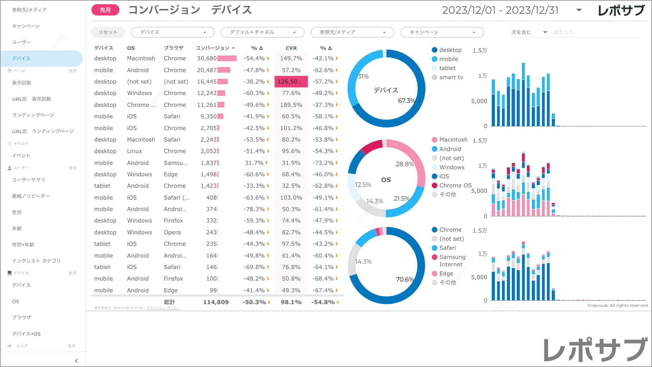Collapse sidebar with the left chevron

pos(76,361)
